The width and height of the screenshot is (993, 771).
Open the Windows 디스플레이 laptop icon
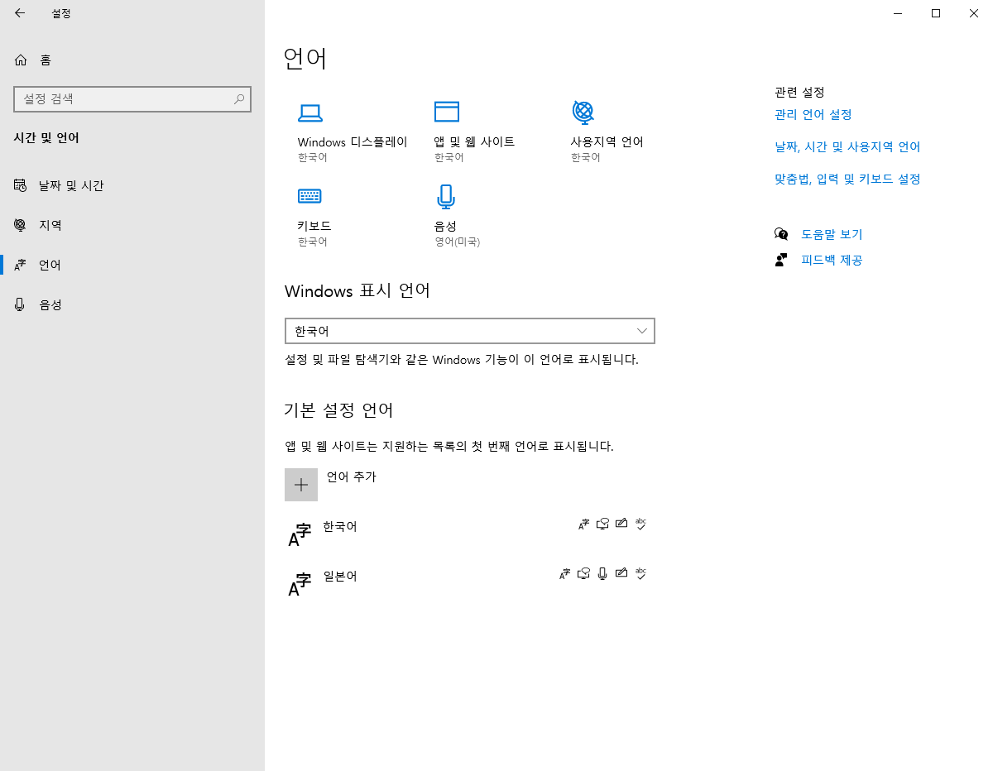[x=309, y=113]
